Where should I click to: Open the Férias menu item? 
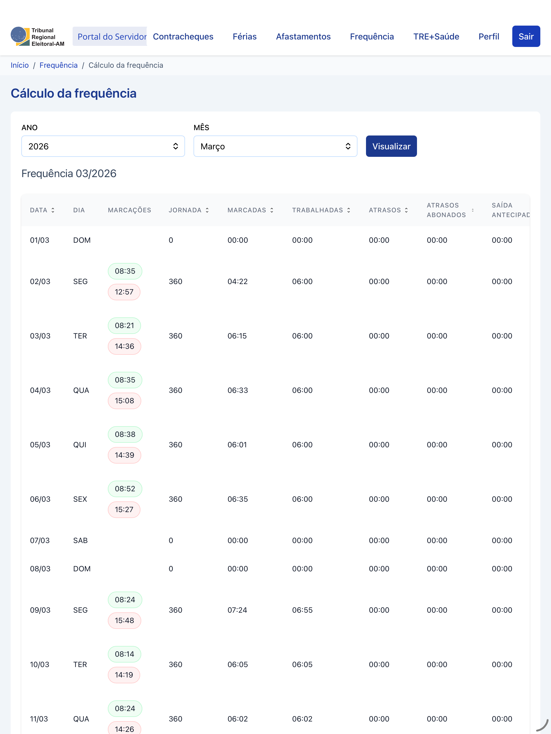245,37
